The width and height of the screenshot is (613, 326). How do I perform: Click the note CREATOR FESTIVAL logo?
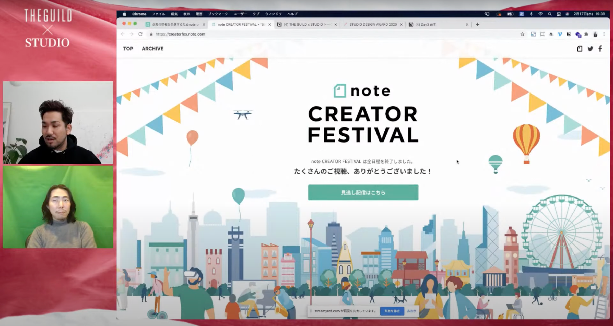click(363, 113)
